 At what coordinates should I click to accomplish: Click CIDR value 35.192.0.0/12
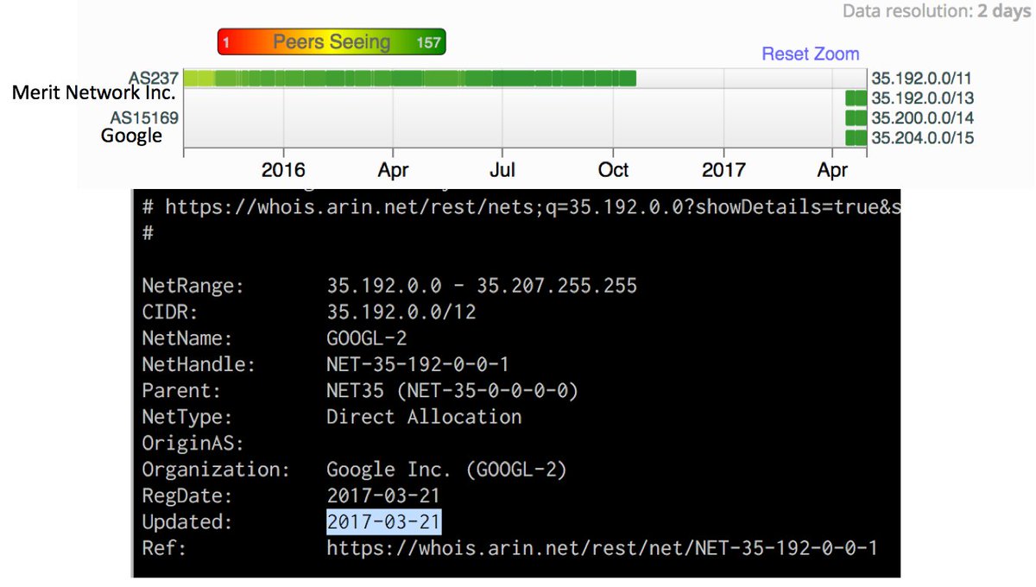coord(401,312)
